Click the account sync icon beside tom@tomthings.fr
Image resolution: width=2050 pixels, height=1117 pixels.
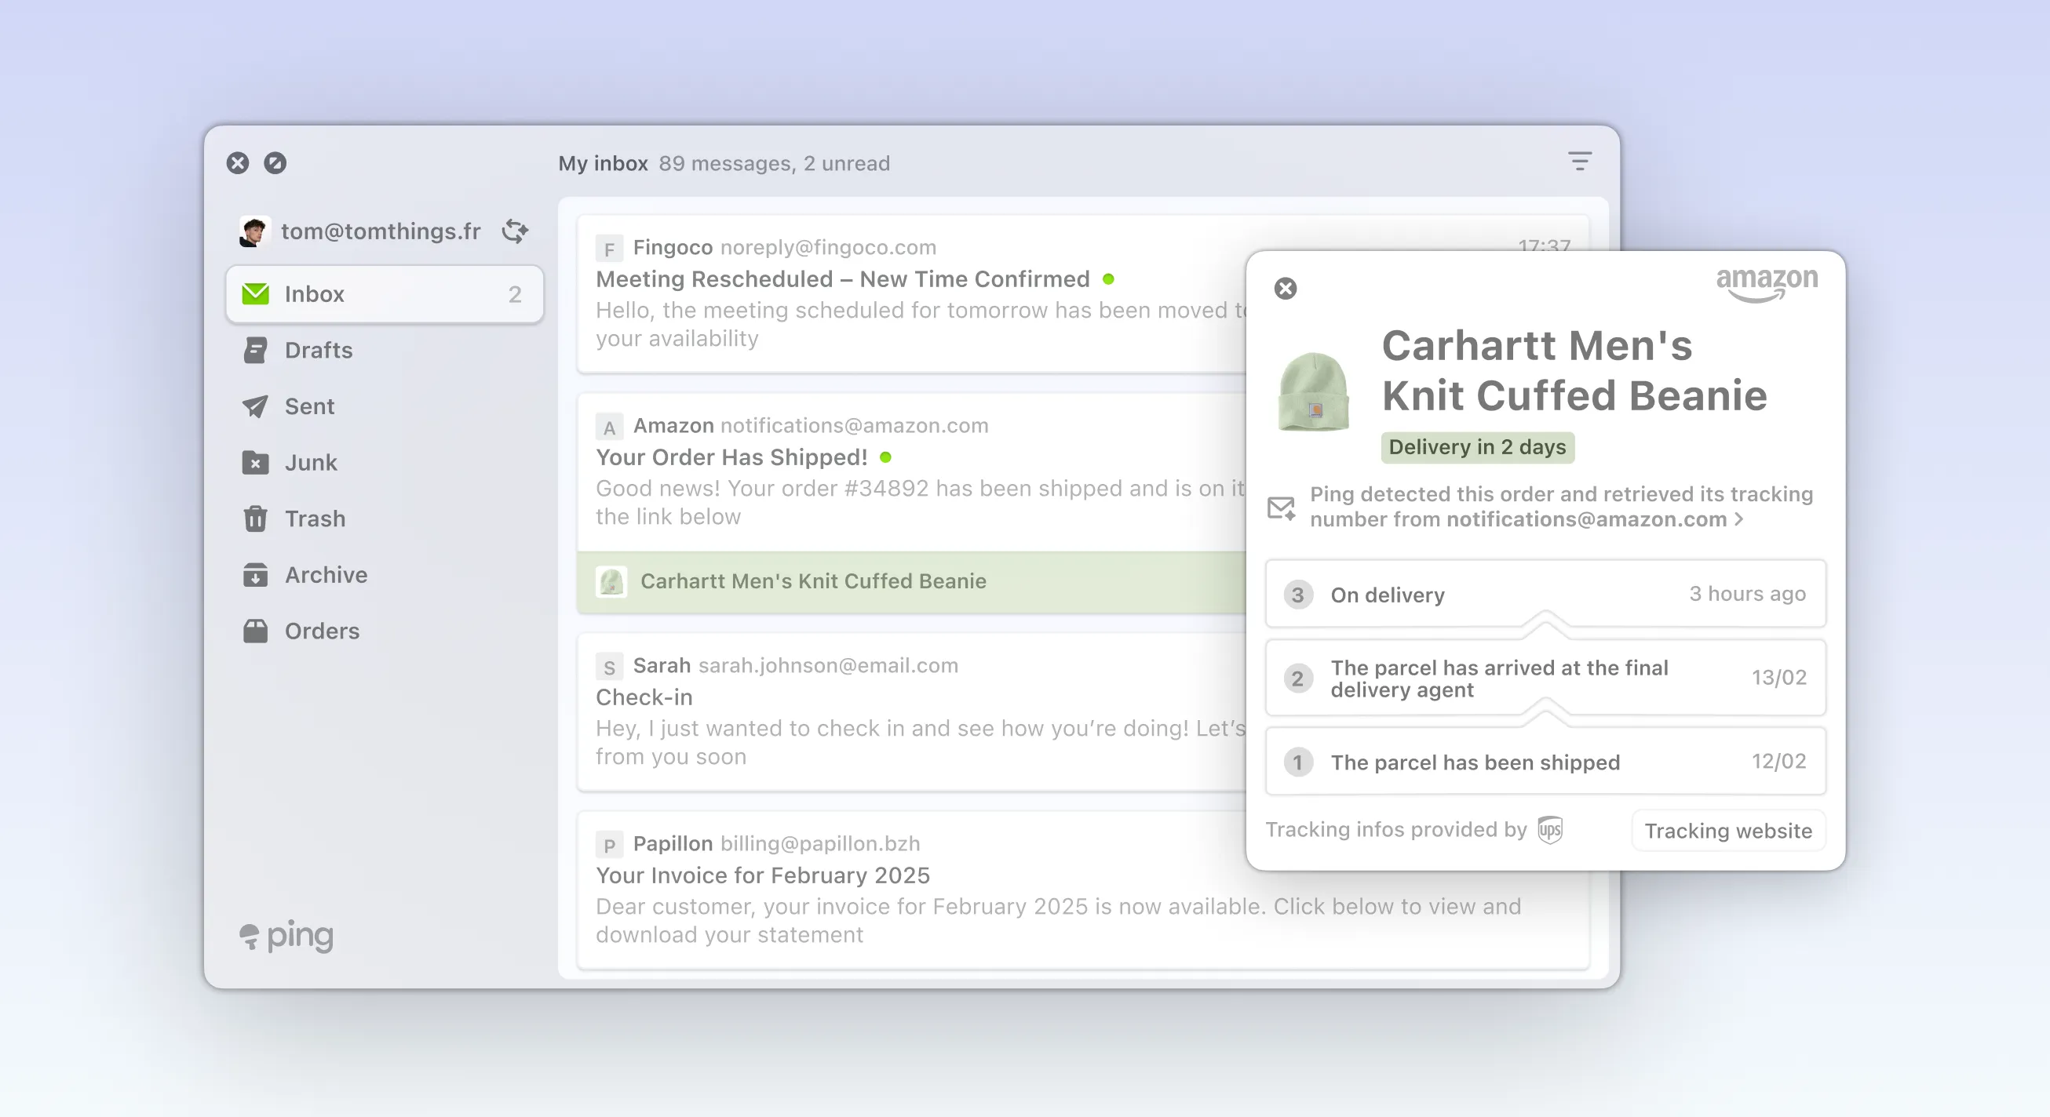[515, 231]
